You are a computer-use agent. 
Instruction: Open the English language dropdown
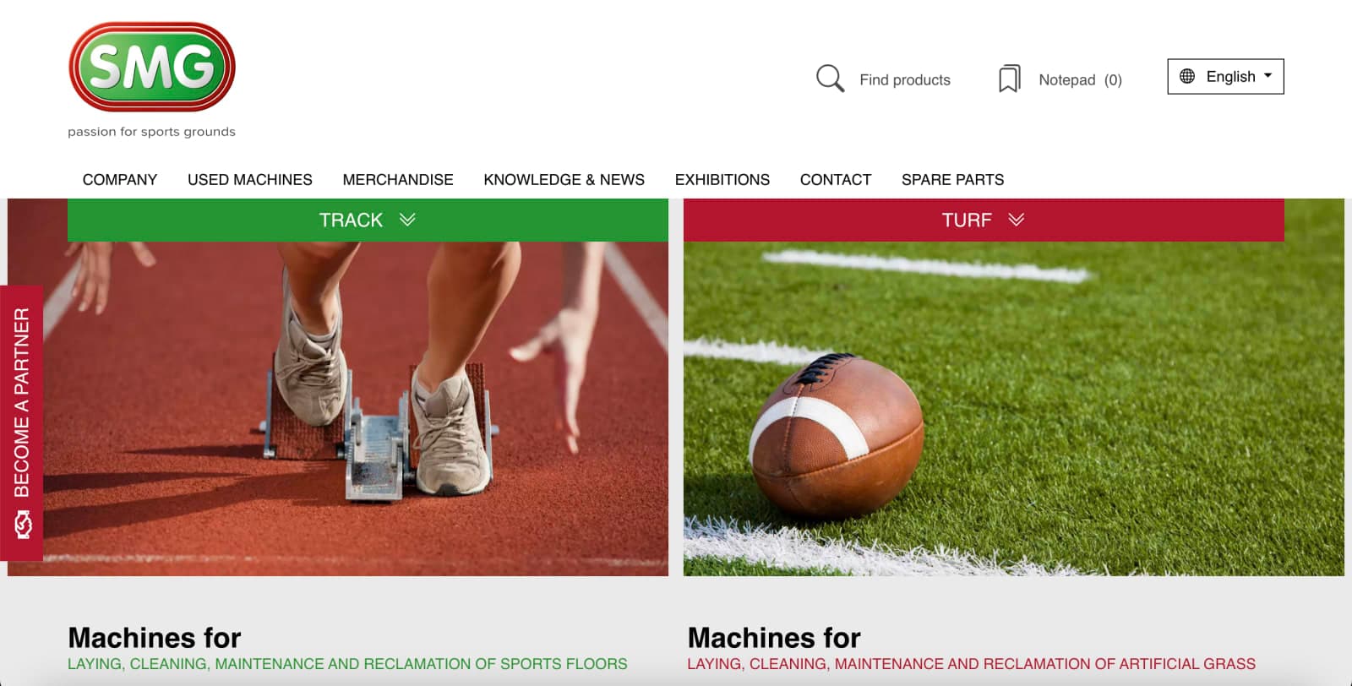(x=1225, y=76)
